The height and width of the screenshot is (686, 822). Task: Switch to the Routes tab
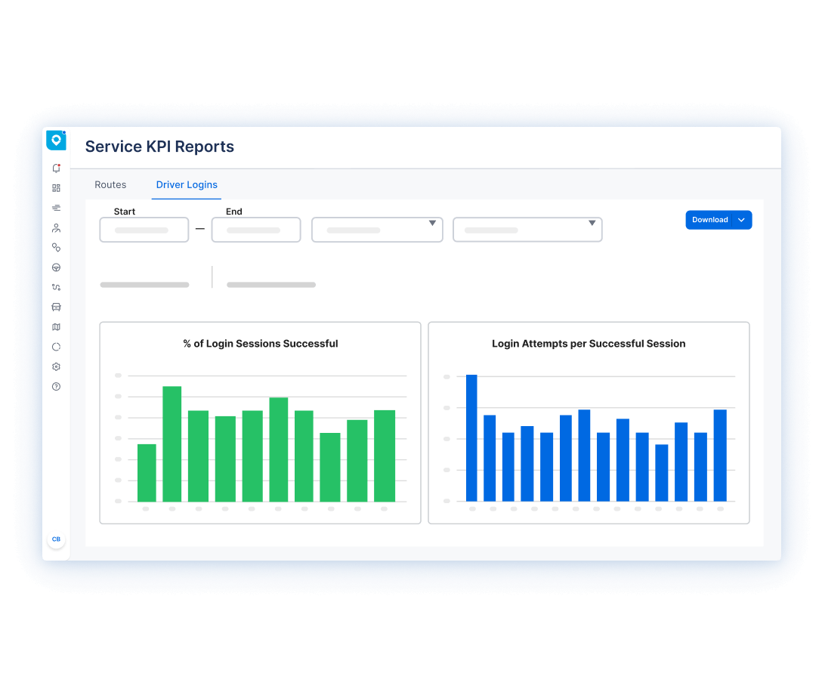pos(110,185)
